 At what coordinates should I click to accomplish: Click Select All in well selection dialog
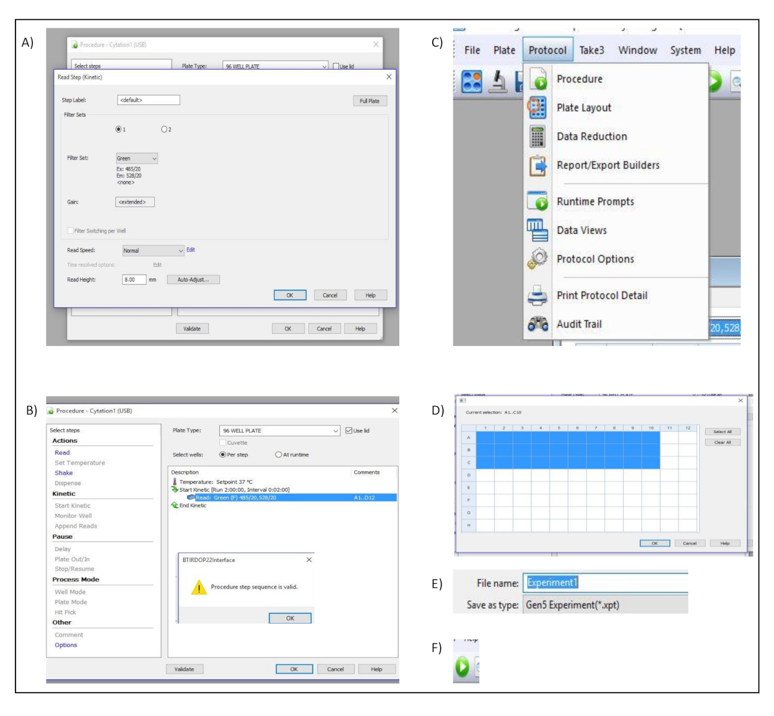[722, 432]
